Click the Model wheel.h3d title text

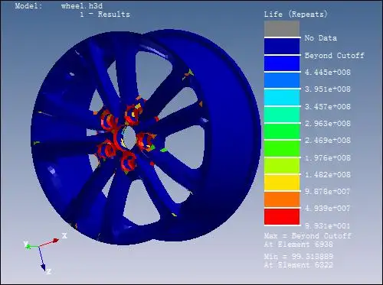click(x=59, y=6)
